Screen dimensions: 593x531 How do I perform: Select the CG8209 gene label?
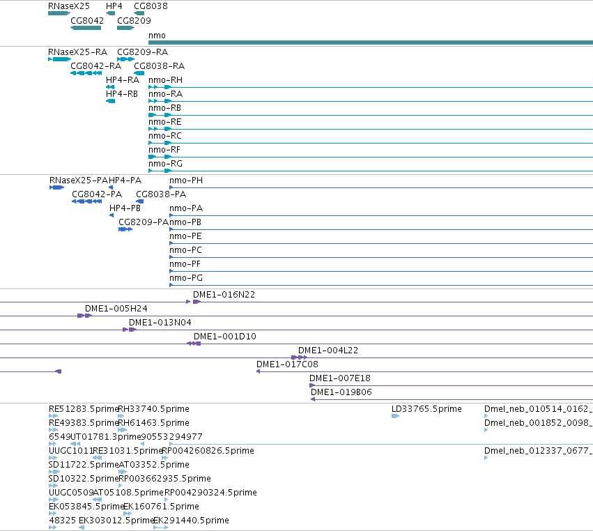(134, 20)
